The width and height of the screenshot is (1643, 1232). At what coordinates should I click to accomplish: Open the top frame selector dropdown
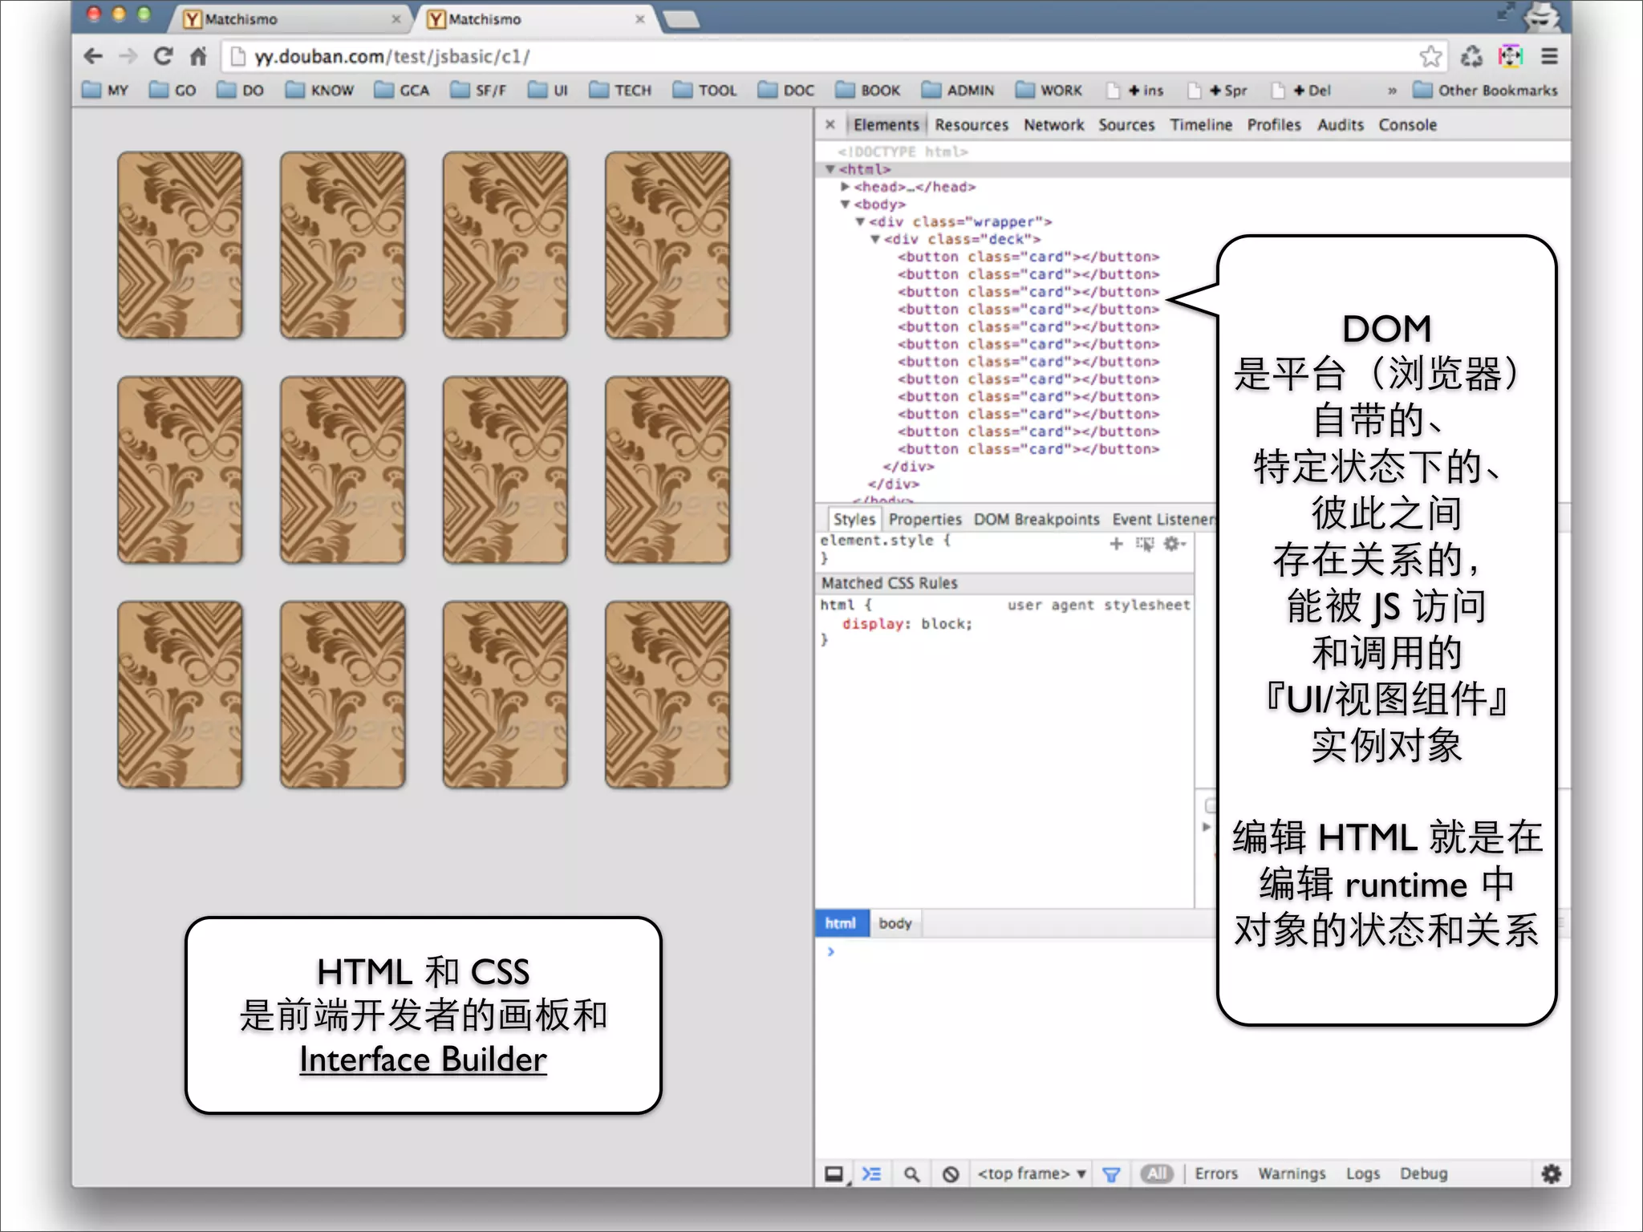1032,1174
